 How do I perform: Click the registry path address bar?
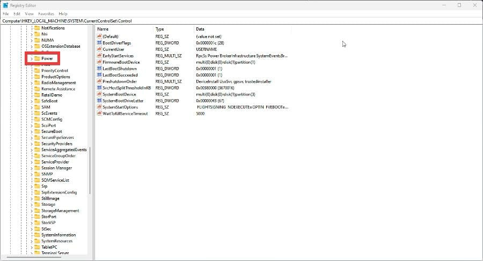point(241,21)
